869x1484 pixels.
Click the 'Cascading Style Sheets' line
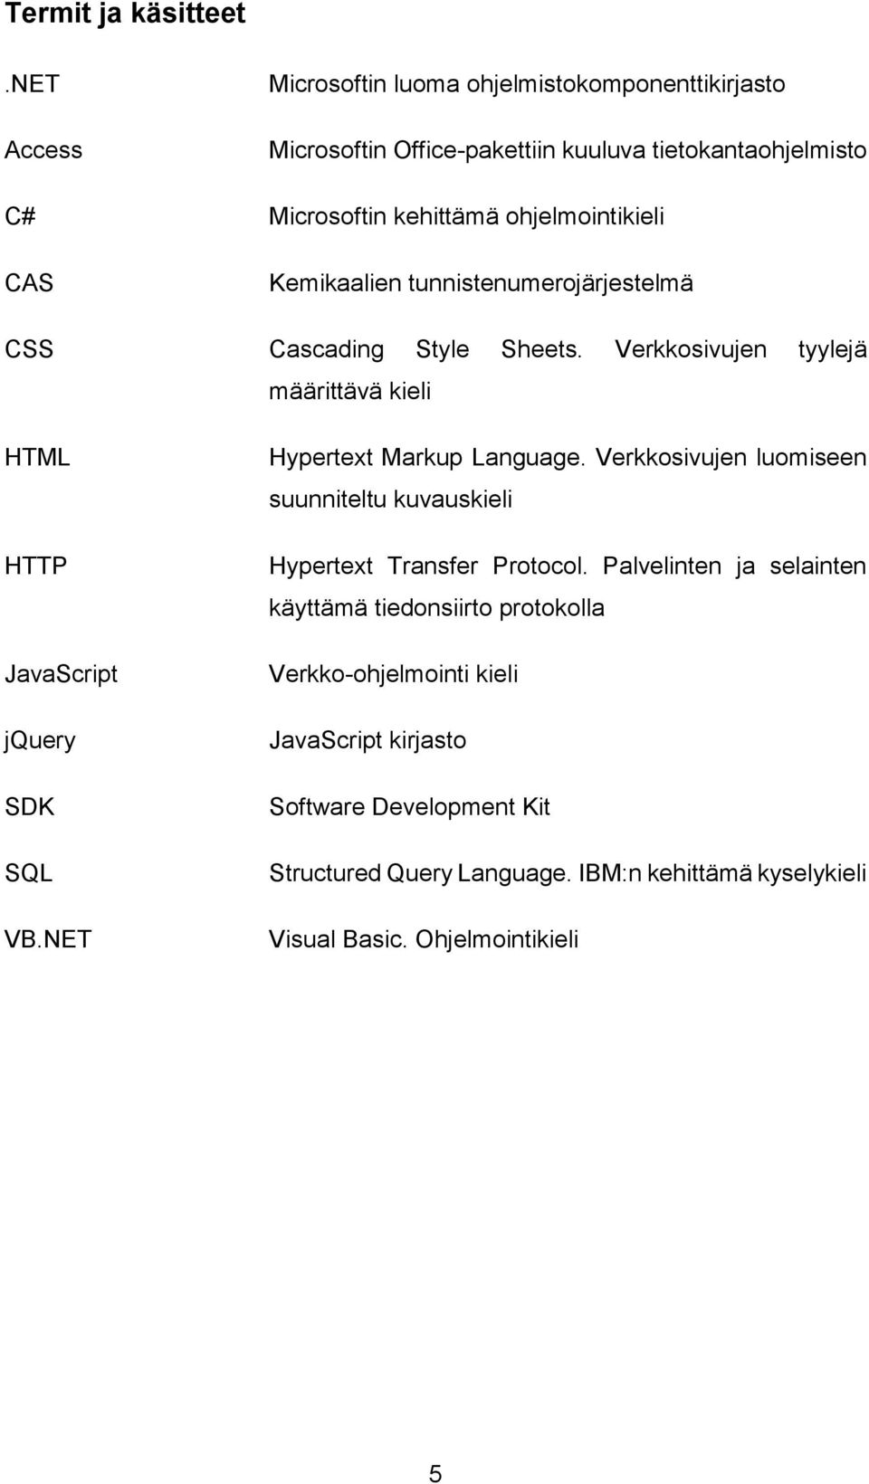(x=568, y=348)
